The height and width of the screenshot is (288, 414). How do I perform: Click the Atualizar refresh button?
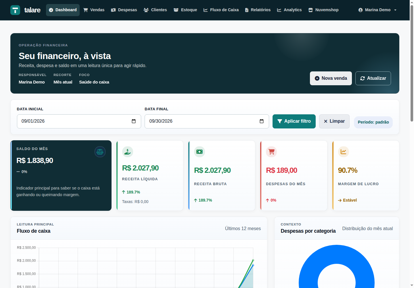(x=373, y=78)
